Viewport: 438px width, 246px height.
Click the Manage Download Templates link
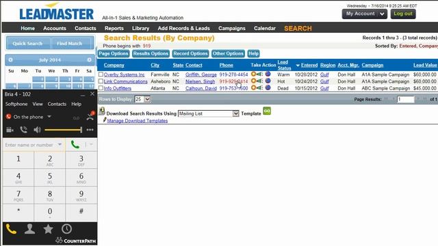point(138,121)
